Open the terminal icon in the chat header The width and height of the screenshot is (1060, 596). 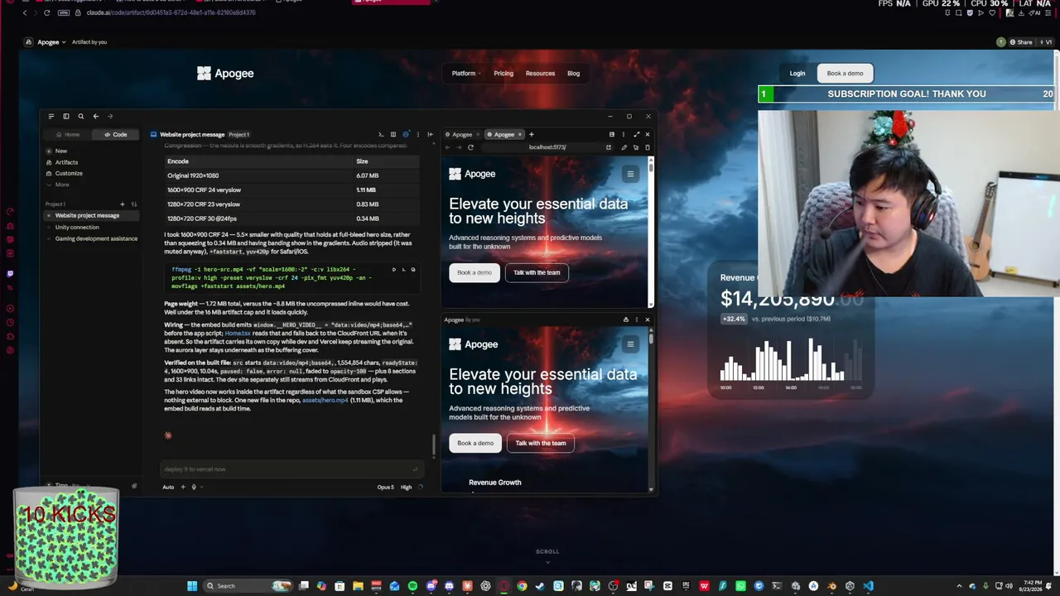381,134
